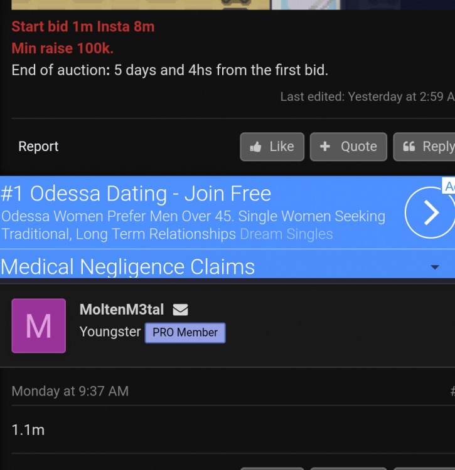Open the 'Monday at 9:37 AM' timestamp
The image size is (455, 470).
pyautogui.click(x=70, y=391)
